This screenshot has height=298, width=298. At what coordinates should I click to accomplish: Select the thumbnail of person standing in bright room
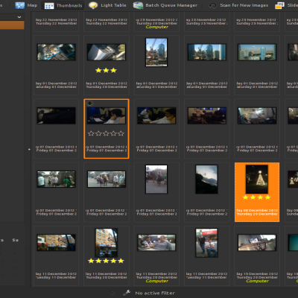point(257,115)
